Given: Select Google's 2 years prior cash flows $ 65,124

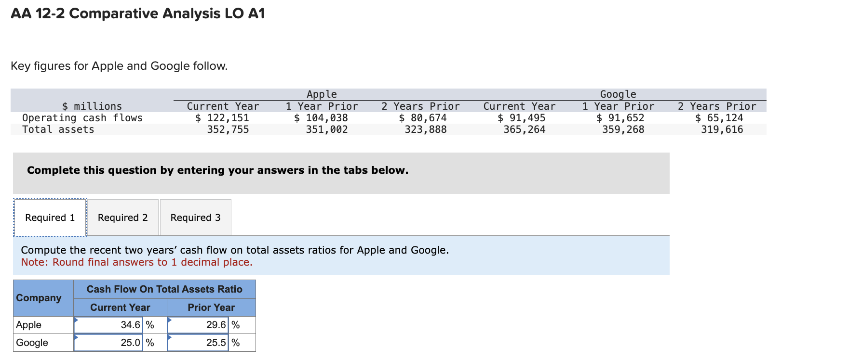Looking at the screenshot, I should pyautogui.click(x=719, y=118).
